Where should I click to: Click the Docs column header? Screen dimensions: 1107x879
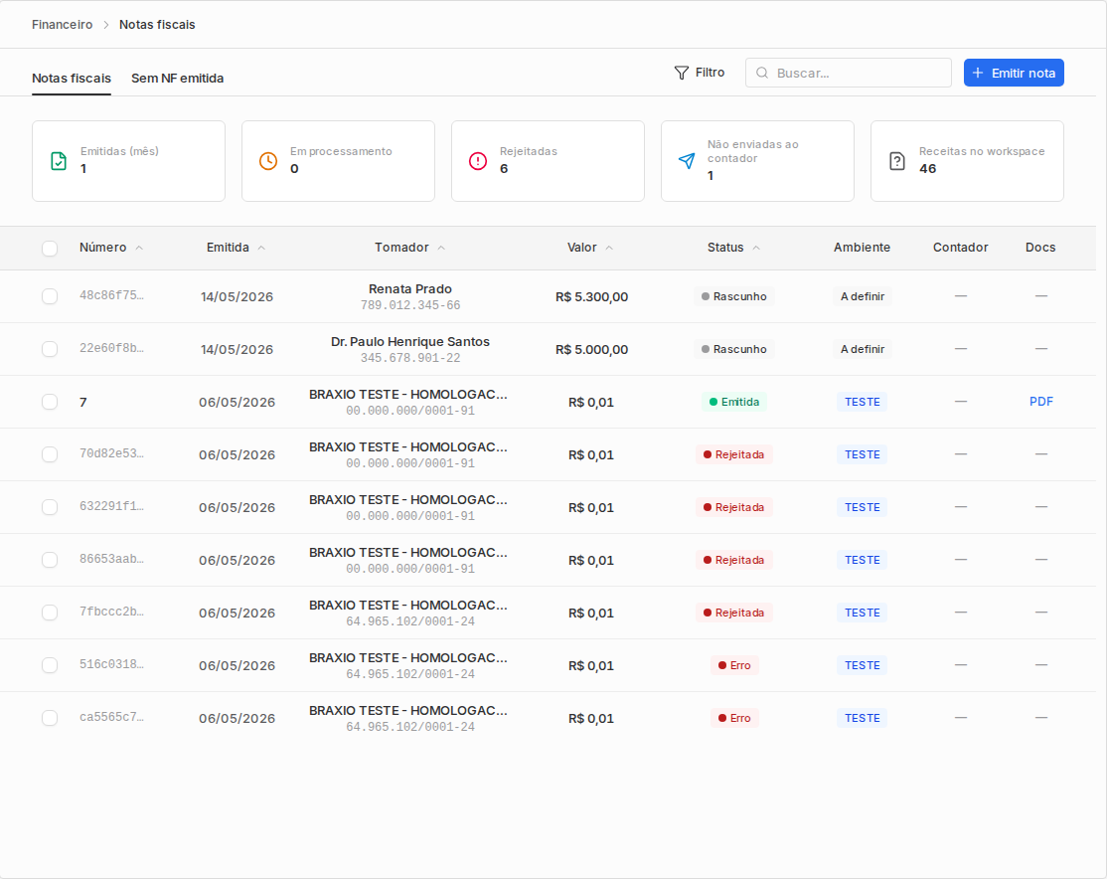1040,248
